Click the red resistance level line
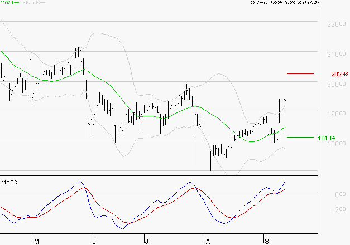The width and height of the screenshot is (350, 245). click(300, 73)
